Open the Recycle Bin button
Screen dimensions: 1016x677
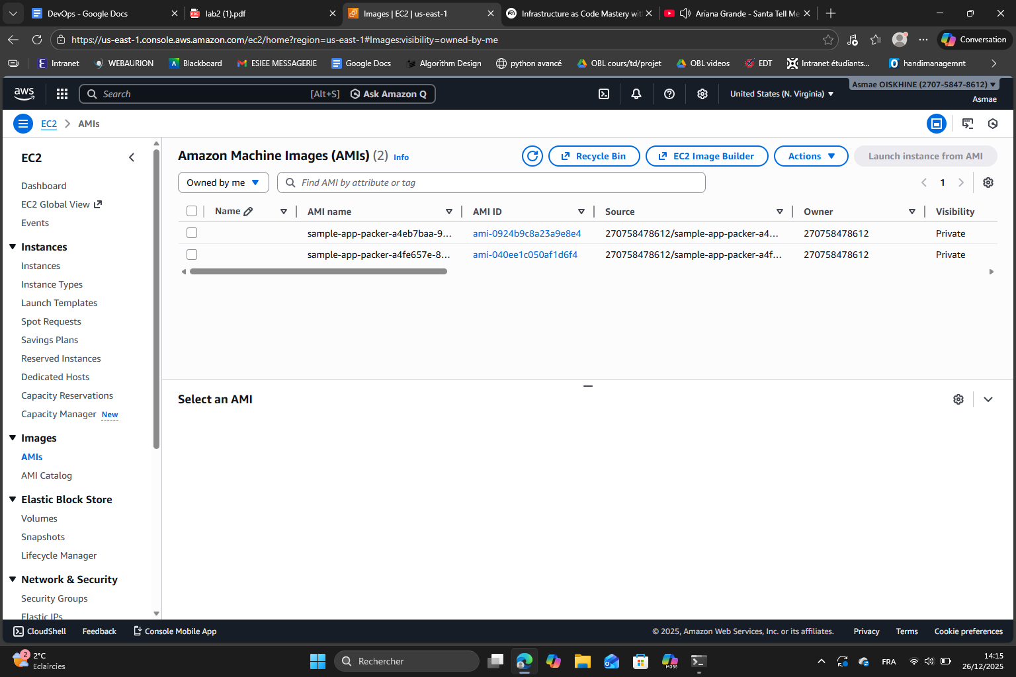(594, 156)
